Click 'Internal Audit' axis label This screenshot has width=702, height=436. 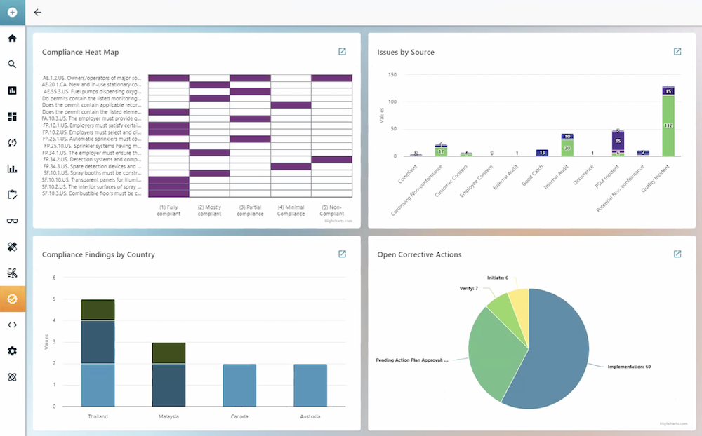point(556,177)
